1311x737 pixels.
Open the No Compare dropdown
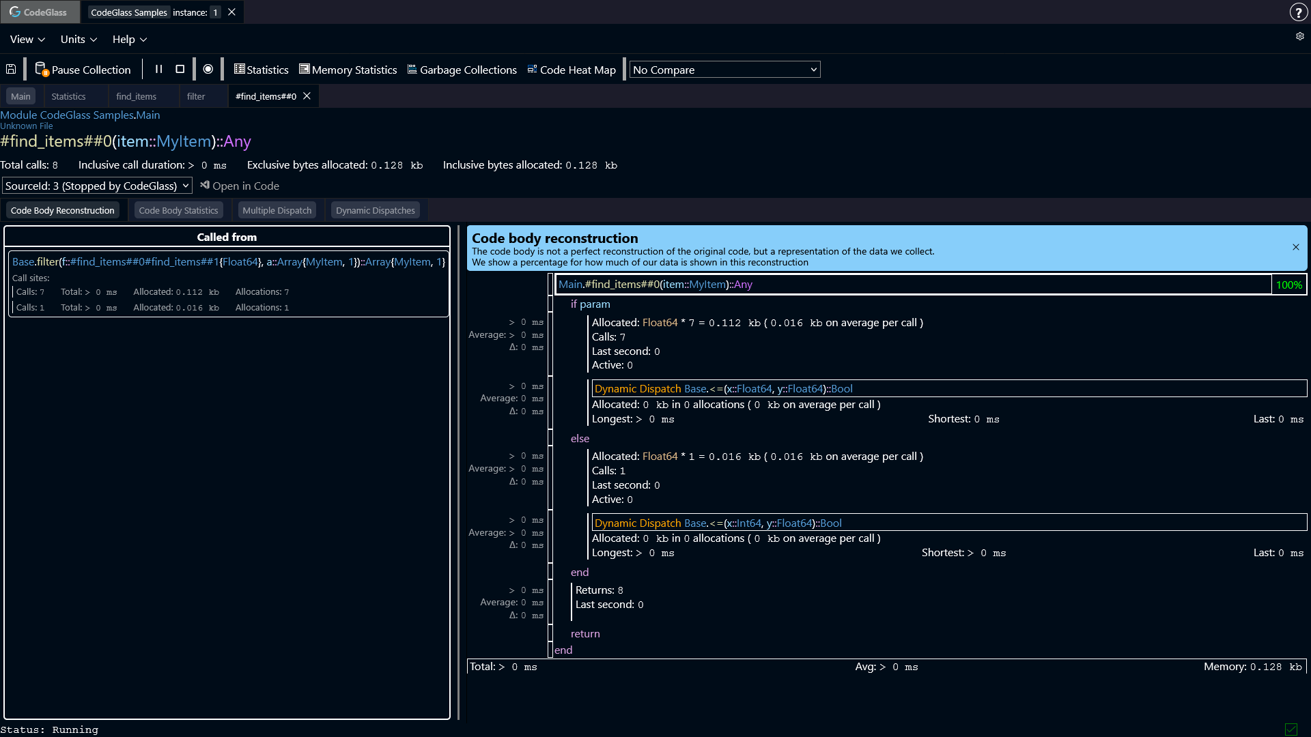tap(724, 69)
